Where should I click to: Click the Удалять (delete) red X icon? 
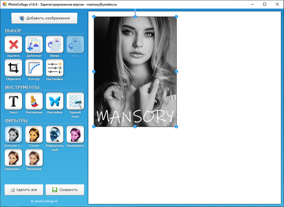[x=13, y=44]
